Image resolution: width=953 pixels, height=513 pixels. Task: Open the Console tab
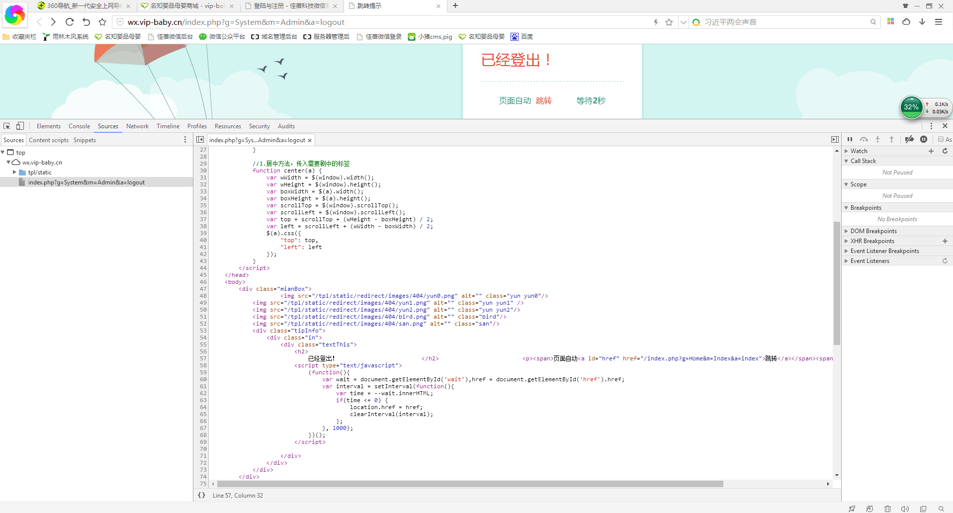pos(79,126)
